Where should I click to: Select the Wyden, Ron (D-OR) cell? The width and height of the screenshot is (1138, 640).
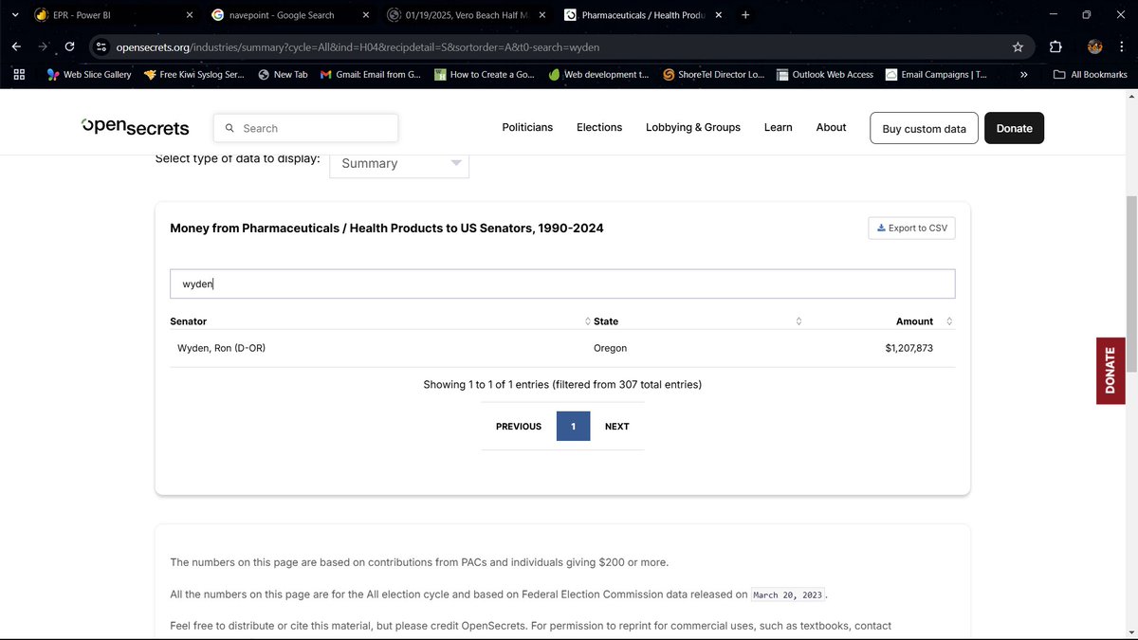point(221,348)
